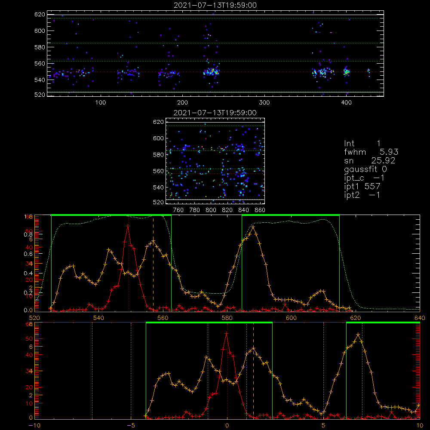Click bright emission cluster near x=400 in wide panel
Viewport: 430px width, 430px height.
346,71
